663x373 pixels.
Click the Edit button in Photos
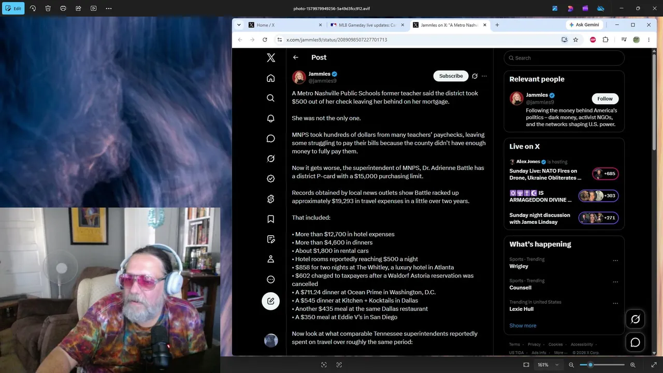click(13, 8)
